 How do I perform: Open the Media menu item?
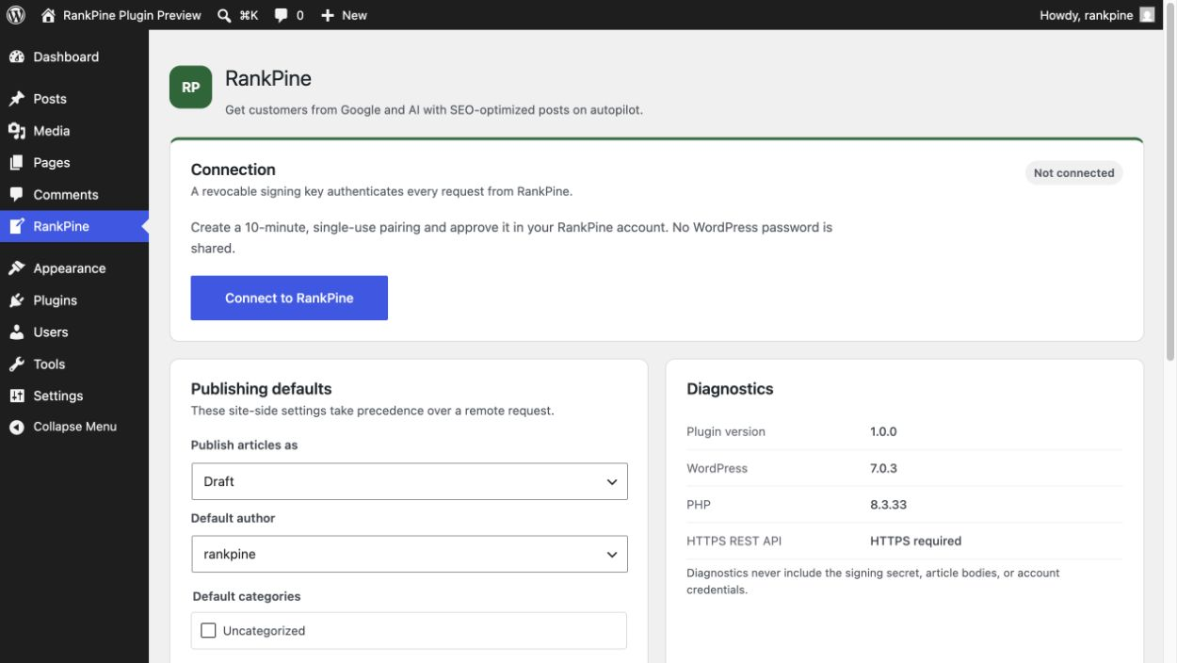pyautogui.click(x=52, y=131)
